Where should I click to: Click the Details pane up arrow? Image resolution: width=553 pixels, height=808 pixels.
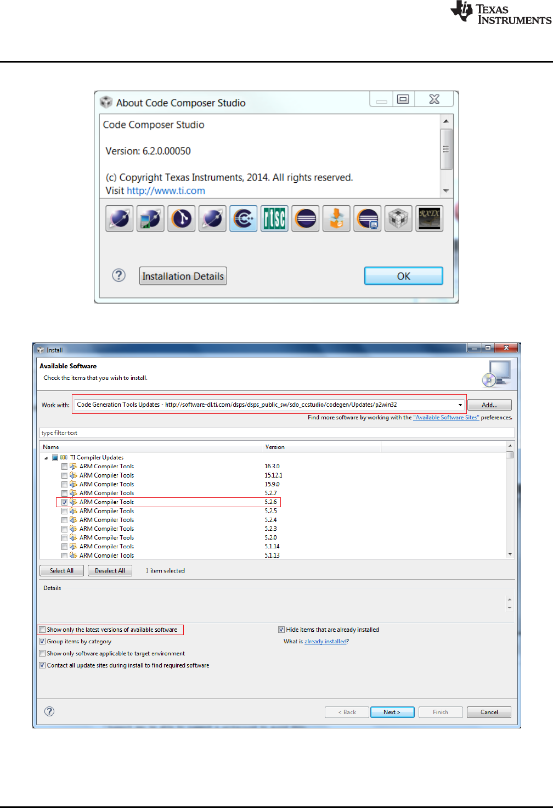510,600
